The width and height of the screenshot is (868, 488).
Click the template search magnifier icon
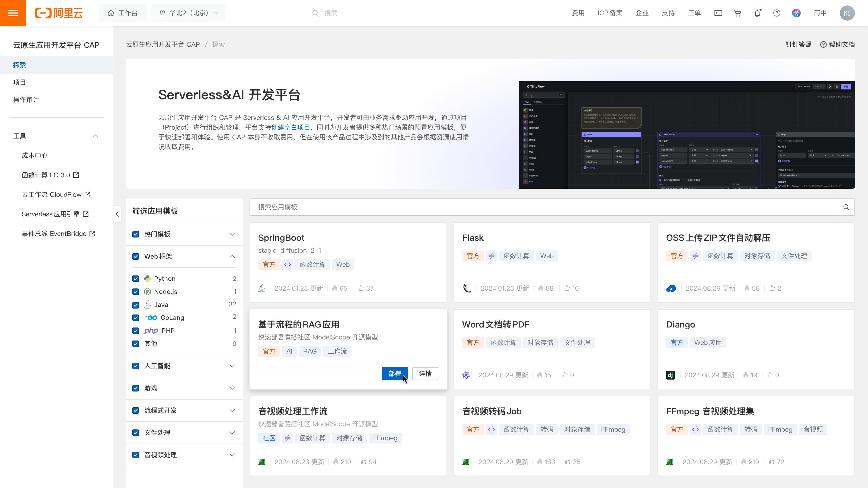[846, 207]
